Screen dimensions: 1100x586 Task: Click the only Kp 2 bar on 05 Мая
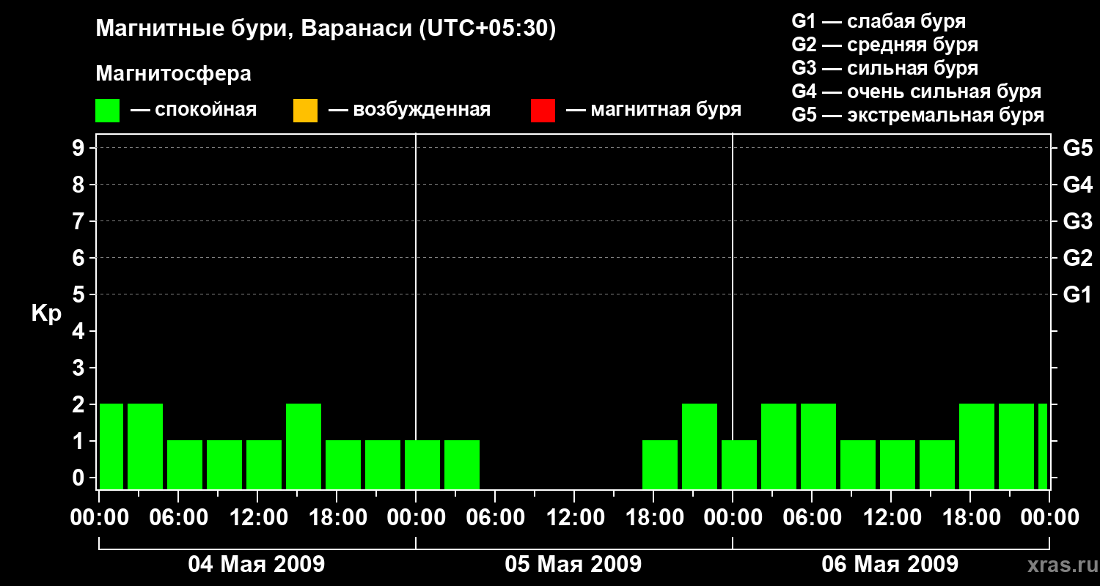700,446
